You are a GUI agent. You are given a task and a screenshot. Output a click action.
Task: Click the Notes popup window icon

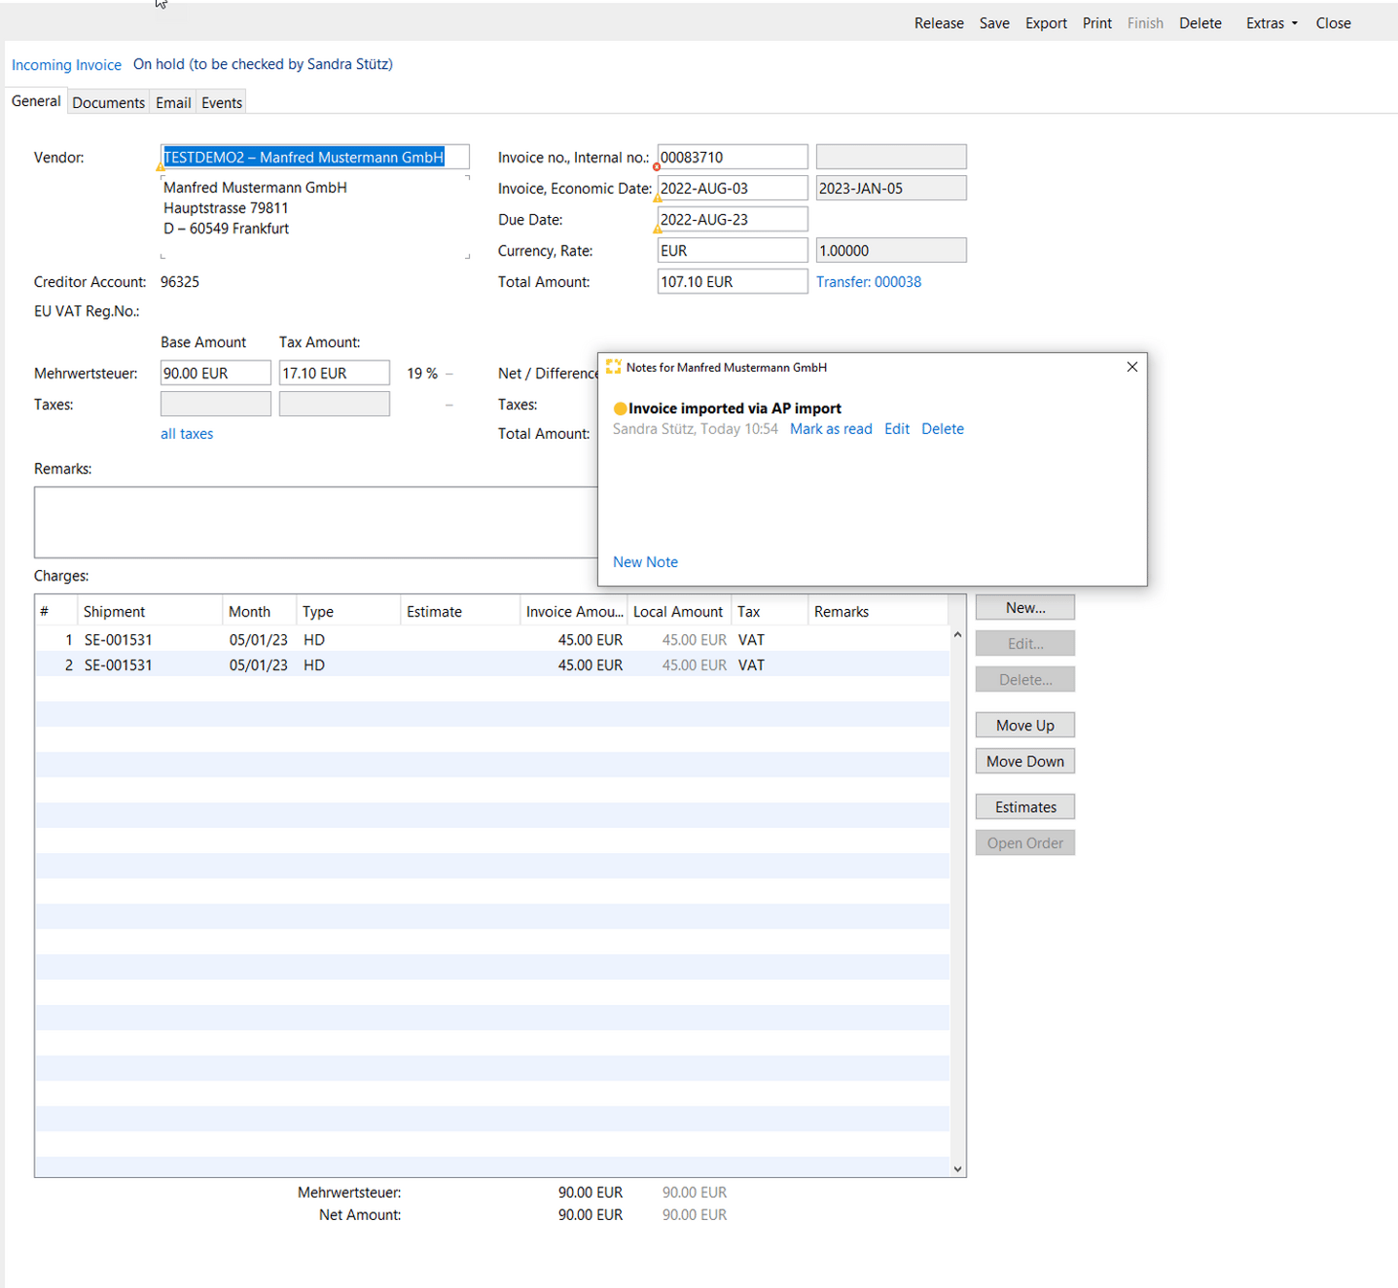click(613, 367)
